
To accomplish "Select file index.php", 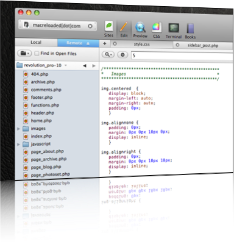I will click(x=41, y=136).
